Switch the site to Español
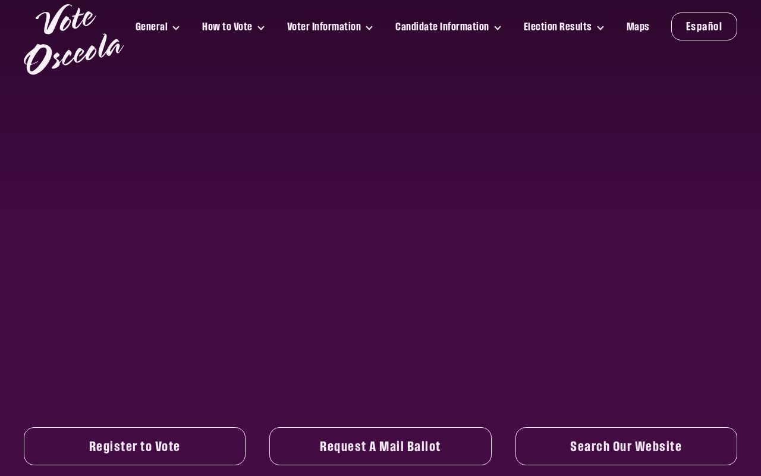761x476 pixels. tap(704, 27)
